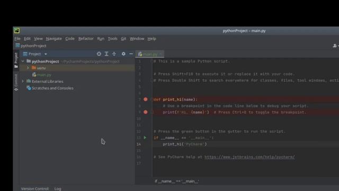Open the Navigate menu
The image size is (339, 191).
pos(54,39)
